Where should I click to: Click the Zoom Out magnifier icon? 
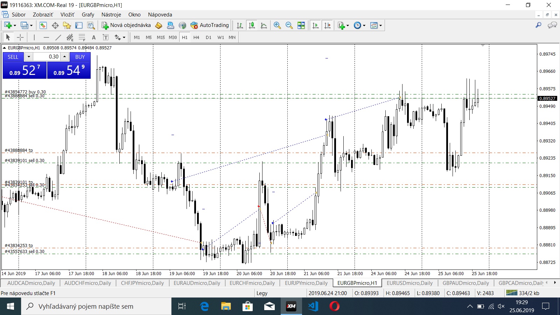pyautogui.click(x=289, y=25)
